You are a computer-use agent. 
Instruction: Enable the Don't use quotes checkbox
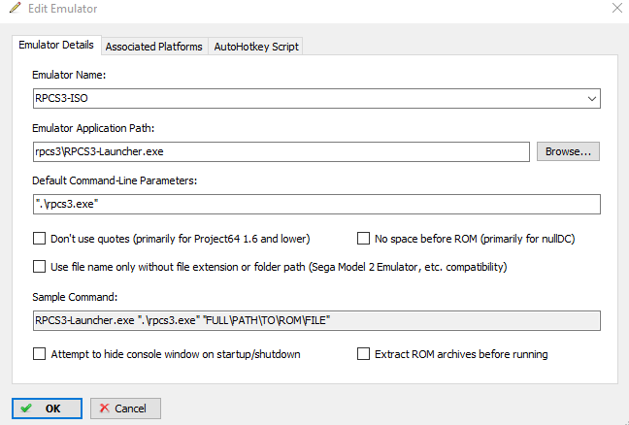point(39,239)
